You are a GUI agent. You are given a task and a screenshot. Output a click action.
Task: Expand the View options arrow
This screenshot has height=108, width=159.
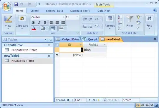click(x=8, y=29)
